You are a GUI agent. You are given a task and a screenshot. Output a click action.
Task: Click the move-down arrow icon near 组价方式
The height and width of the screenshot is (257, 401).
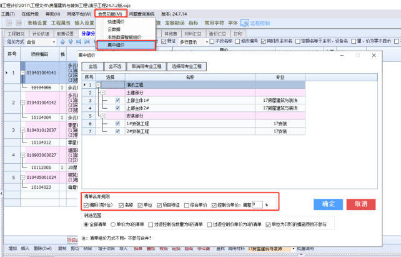click(71, 42)
